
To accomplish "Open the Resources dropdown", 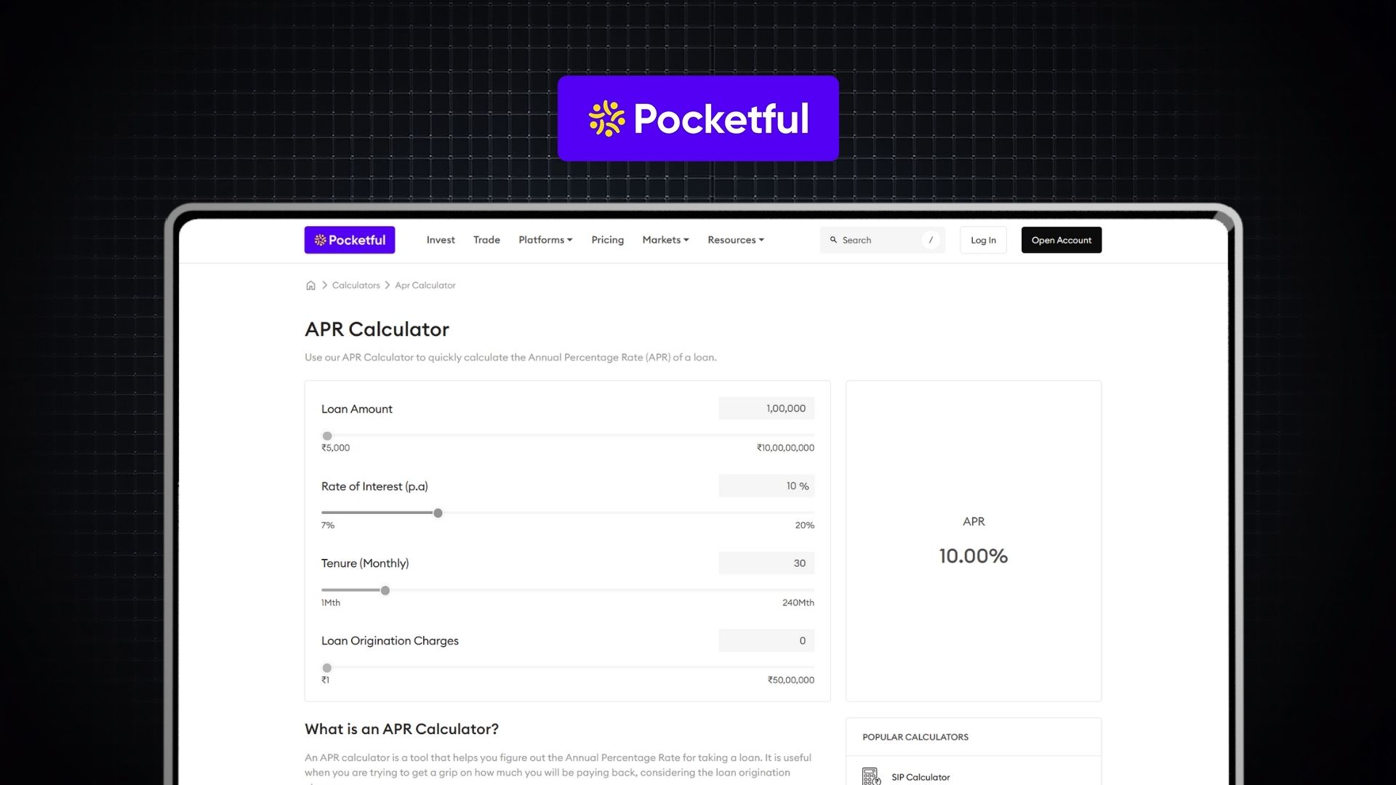I will (735, 240).
